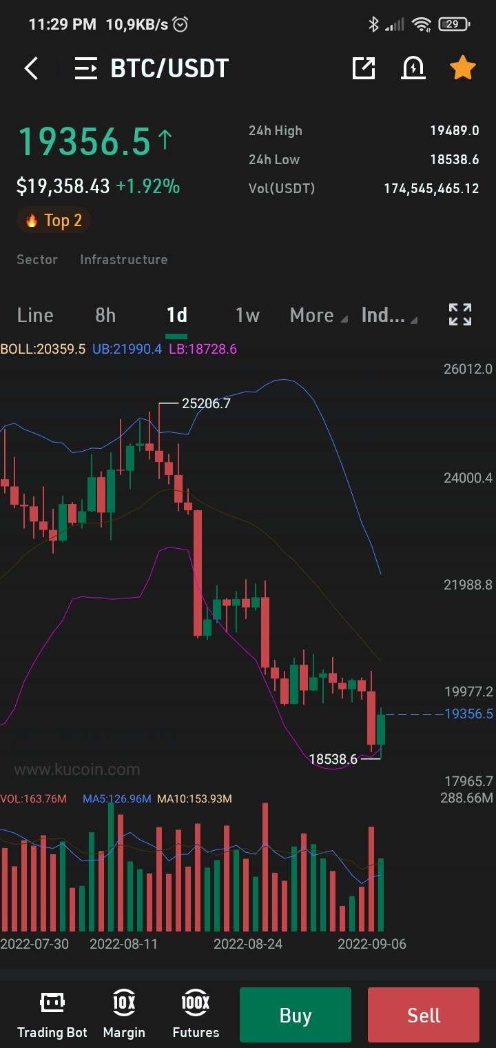This screenshot has width=496, height=1048.
Task: Open the 10X Margin trading icon
Action: pyautogui.click(x=124, y=1015)
